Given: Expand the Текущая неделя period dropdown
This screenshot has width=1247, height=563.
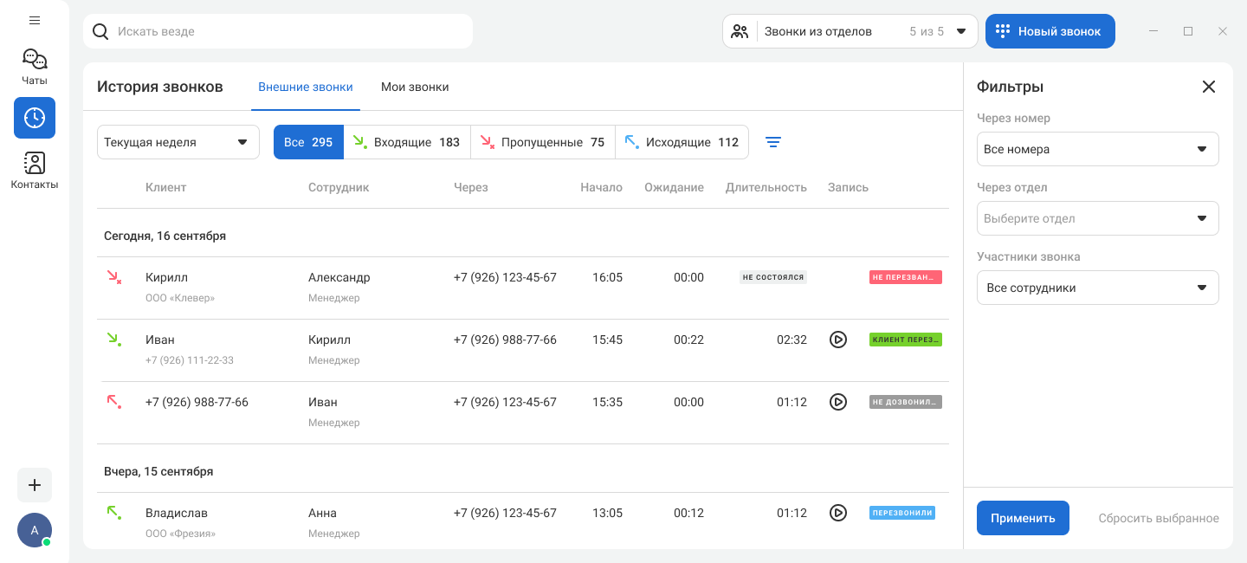Looking at the screenshot, I should [x=178, y=142].
